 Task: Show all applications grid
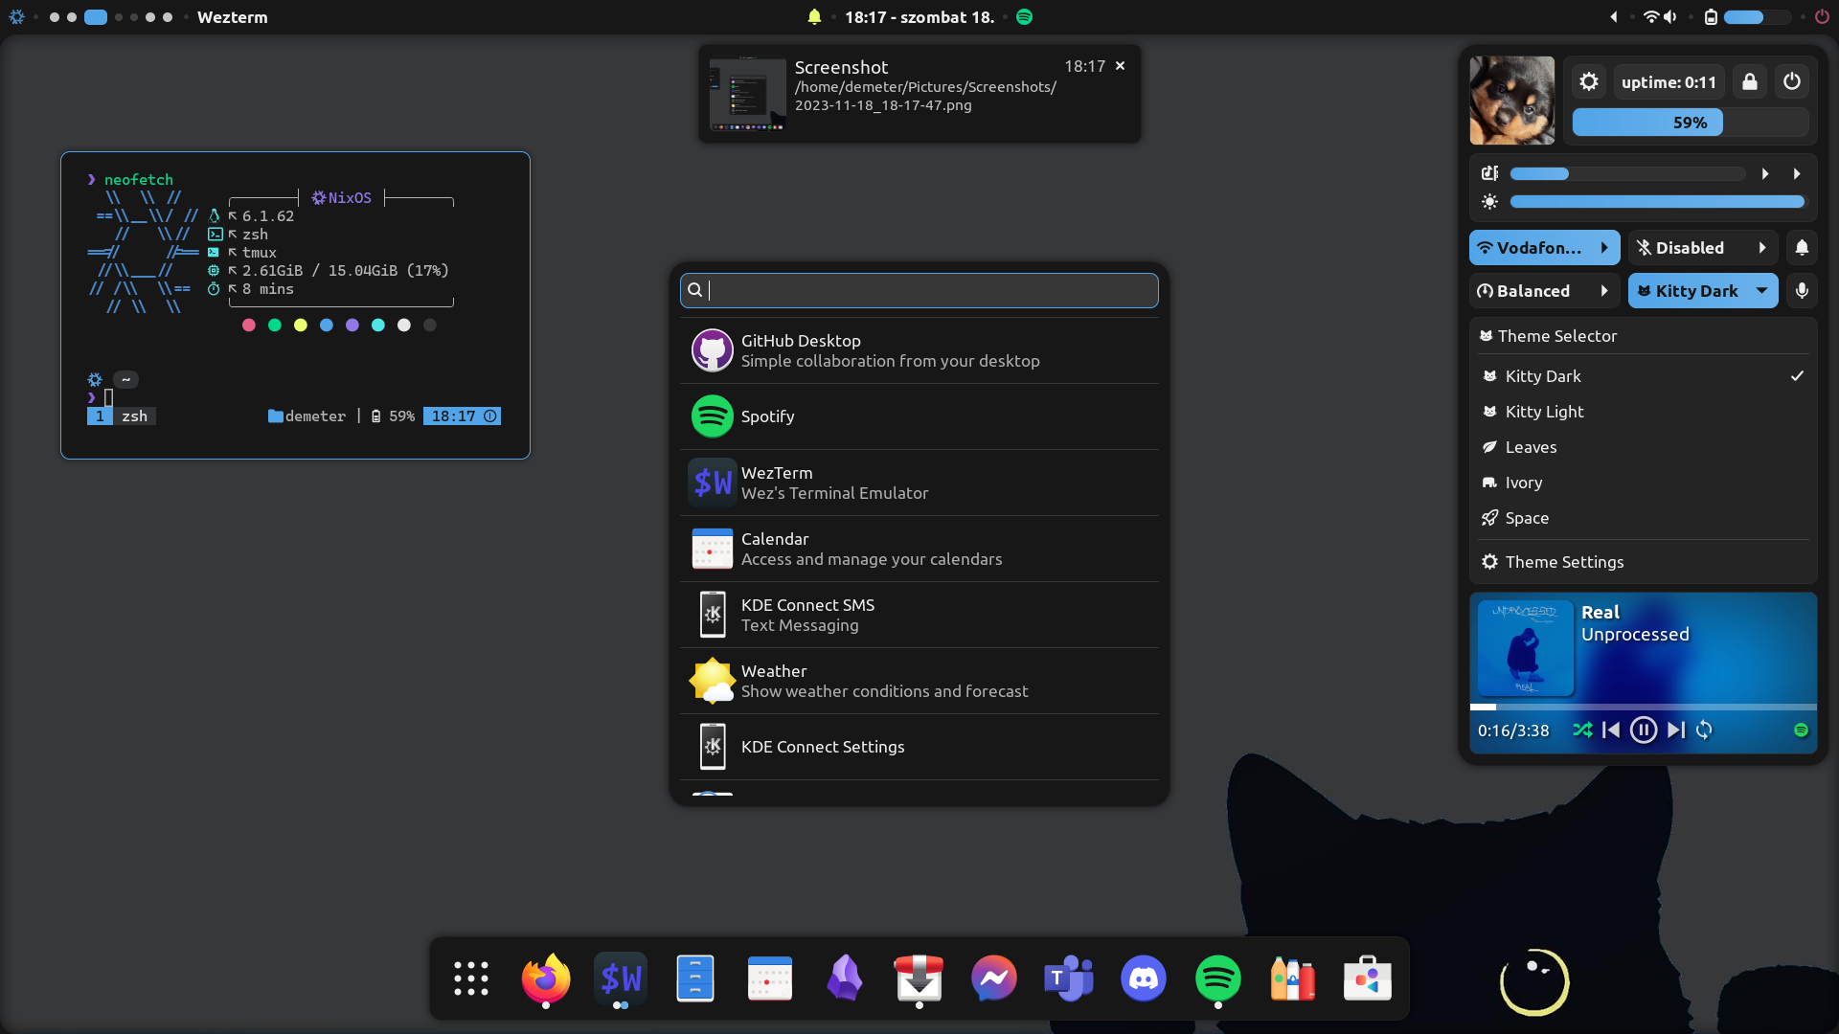pyautogui.click(x=471, y=978)
